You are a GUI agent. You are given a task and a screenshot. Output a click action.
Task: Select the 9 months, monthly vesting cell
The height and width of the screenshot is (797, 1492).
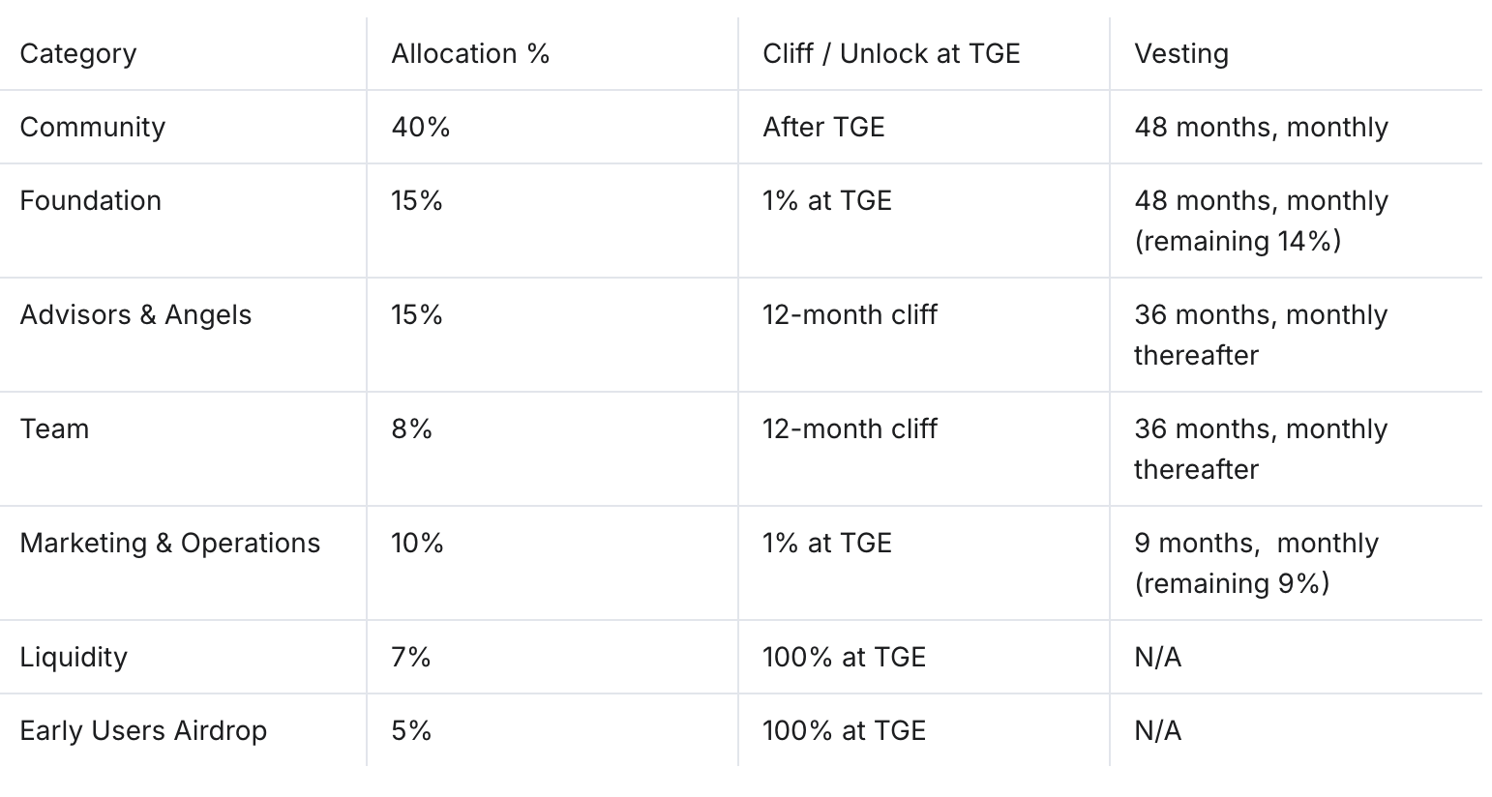(x=1256, y=563)
